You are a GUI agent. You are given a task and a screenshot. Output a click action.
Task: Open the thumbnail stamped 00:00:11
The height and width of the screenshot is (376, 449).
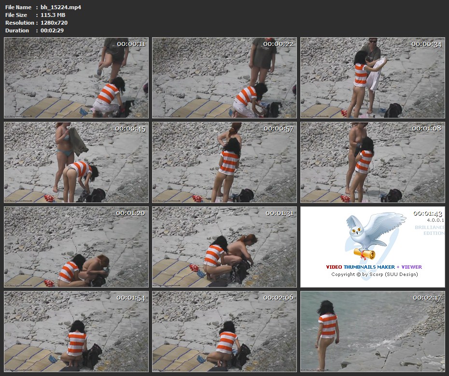(76, 78)
